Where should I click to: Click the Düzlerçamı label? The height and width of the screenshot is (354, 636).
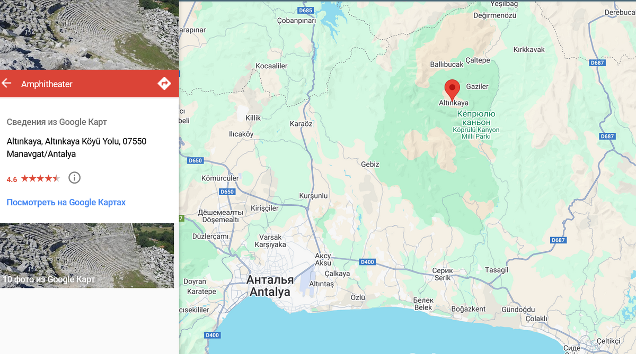click(x=210, y=236)
